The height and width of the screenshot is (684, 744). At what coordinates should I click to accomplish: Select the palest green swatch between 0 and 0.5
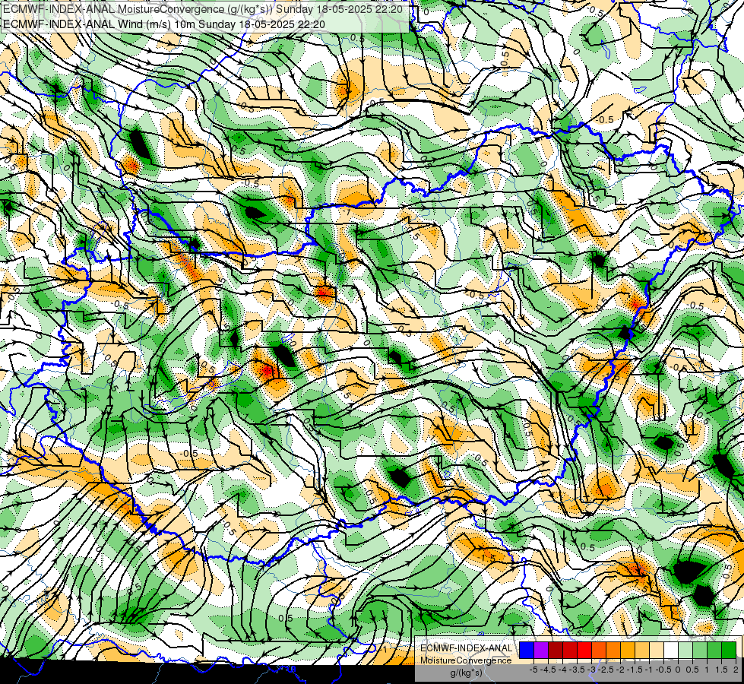tap(685, 650)
